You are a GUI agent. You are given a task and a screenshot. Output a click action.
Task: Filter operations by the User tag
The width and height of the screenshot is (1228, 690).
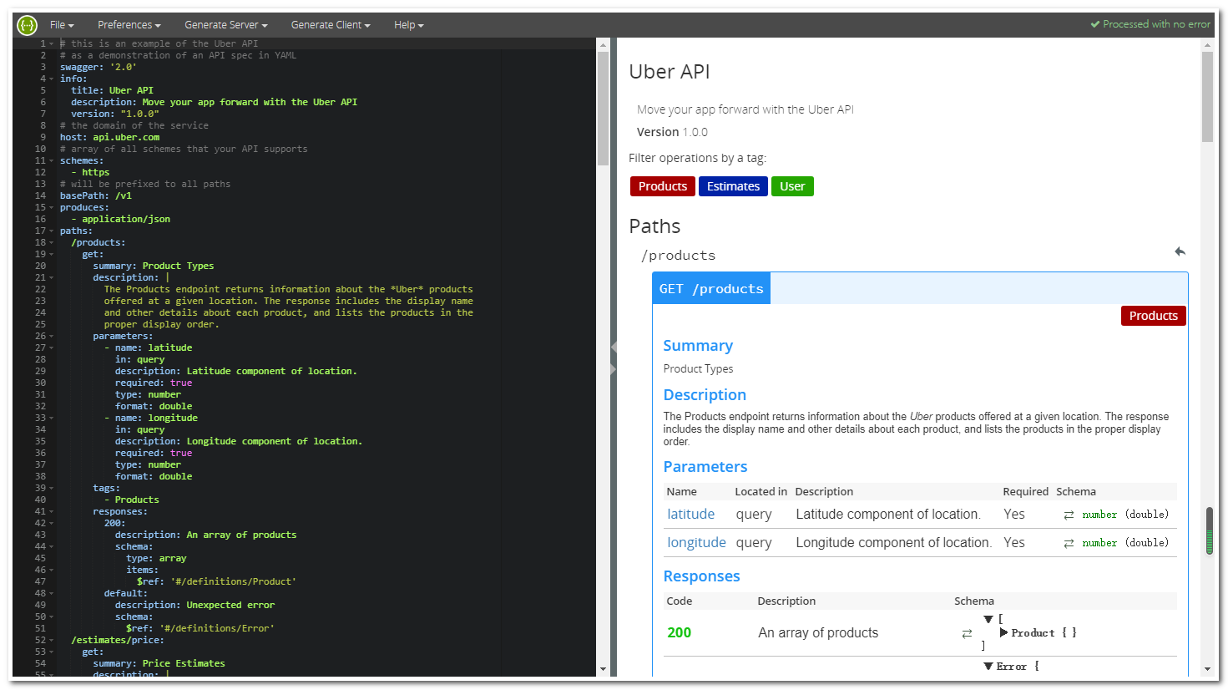tap(792, 186)
